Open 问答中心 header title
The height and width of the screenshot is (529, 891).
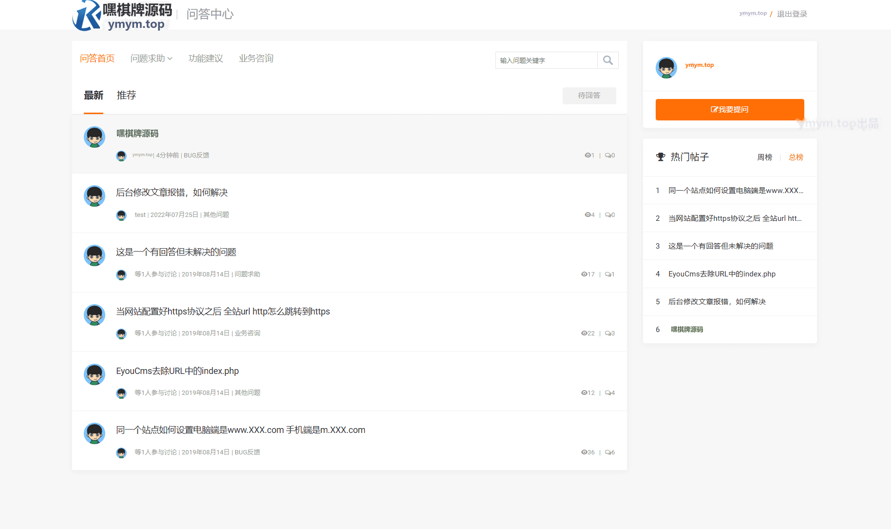(x=210, y=14)
